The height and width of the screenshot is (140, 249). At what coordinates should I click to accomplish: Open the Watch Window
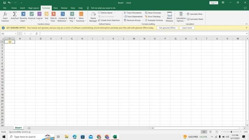pyautogui.click(x=170, y=17)
